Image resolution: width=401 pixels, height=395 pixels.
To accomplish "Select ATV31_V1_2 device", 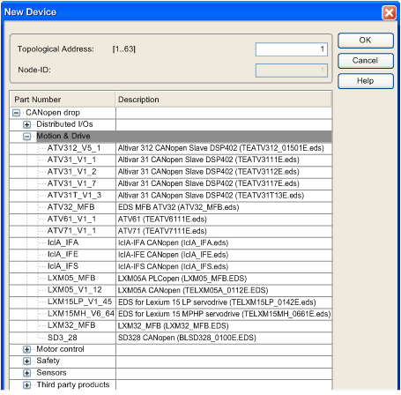I will 71,171.
